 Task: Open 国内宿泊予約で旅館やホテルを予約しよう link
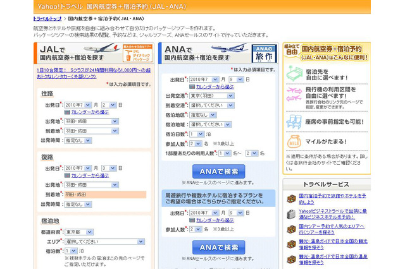pyautogui.click(x=332, y=199)
